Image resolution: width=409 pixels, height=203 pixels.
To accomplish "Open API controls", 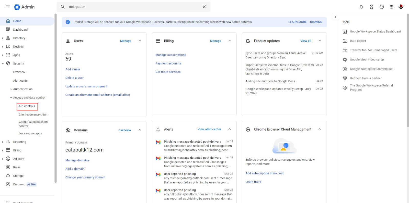I will (x=27, y=106).
